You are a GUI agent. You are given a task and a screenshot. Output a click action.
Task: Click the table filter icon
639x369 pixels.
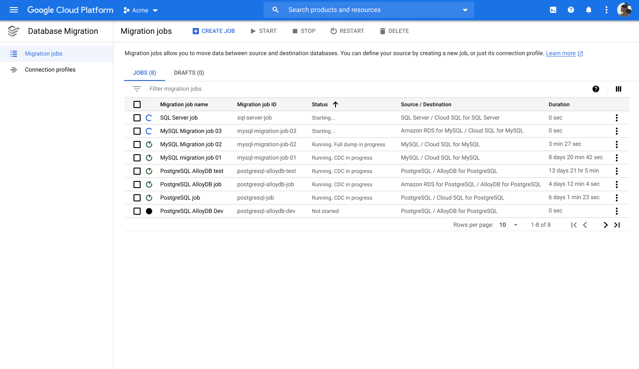(x=137, y=89)
